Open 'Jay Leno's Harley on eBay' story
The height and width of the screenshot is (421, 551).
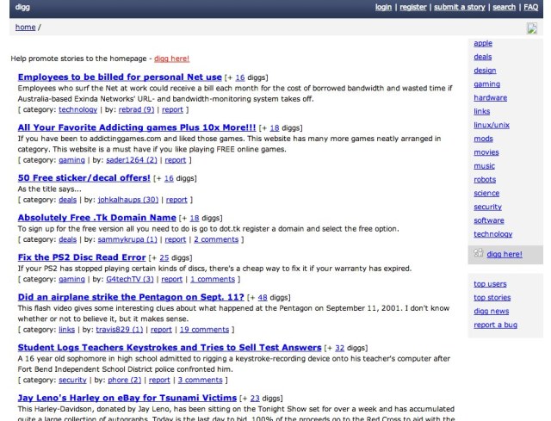point(127,398)
